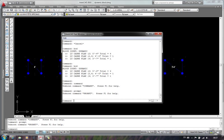Toggle Lineweight display in status bar
224x140 pixels.
65,132
